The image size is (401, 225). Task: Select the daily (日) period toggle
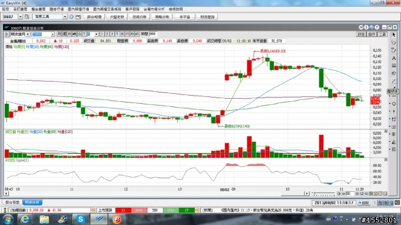tap(70, 34)
